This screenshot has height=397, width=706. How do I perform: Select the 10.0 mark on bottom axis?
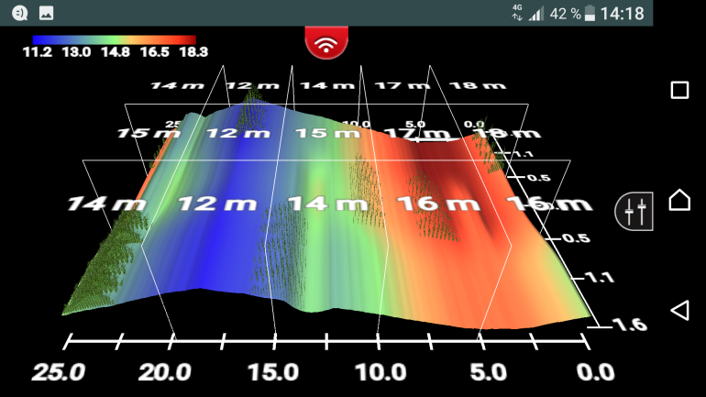click(381, 373)
